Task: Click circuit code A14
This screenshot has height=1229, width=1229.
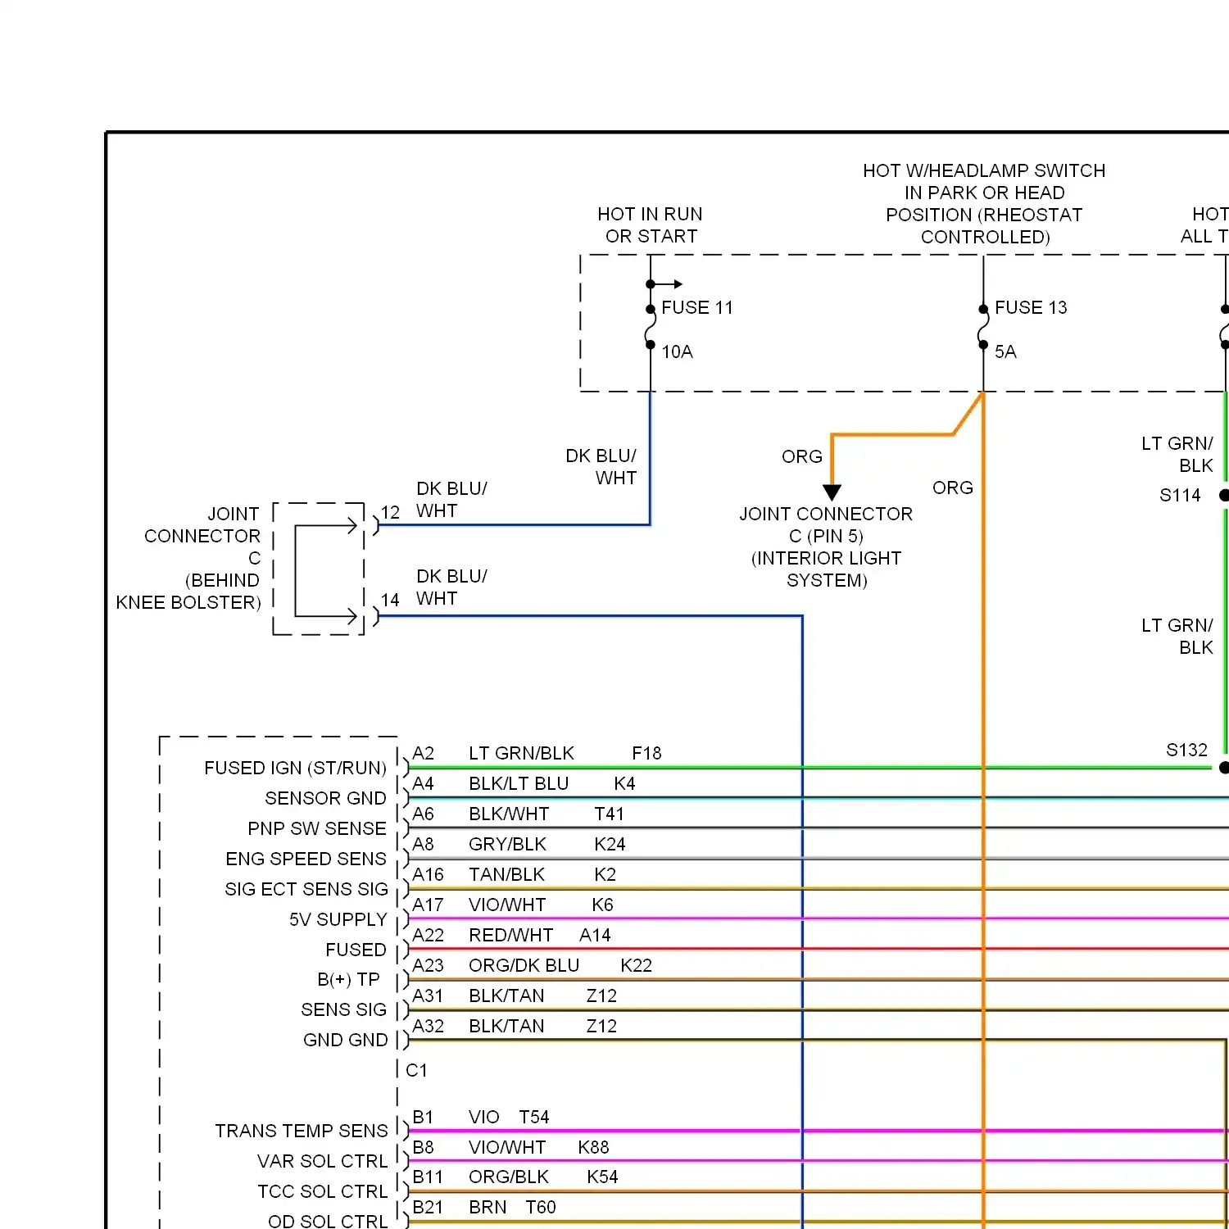Action: click(595, 935)
